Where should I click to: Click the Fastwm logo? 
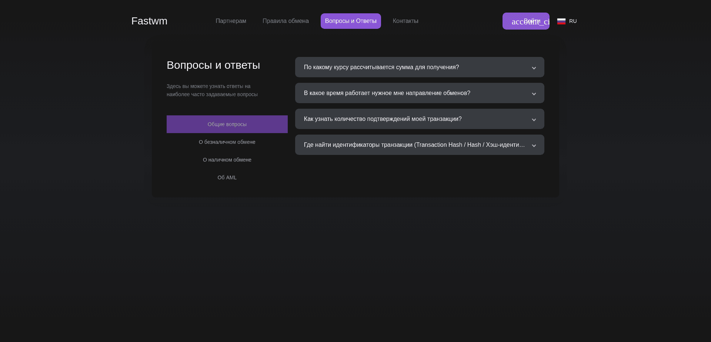click(149, 21)
